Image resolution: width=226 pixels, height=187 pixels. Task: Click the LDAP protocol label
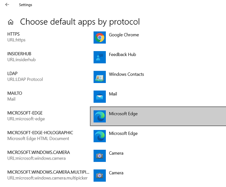click(13, 74)
